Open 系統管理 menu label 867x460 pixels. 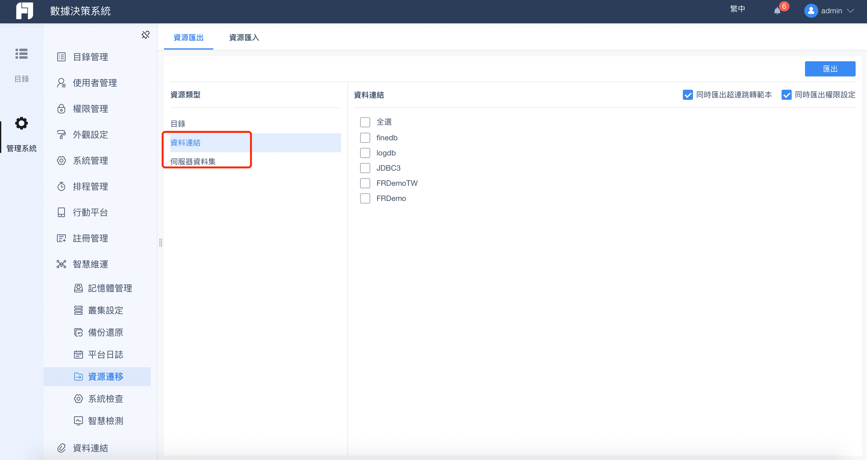[x=90, y=160]
